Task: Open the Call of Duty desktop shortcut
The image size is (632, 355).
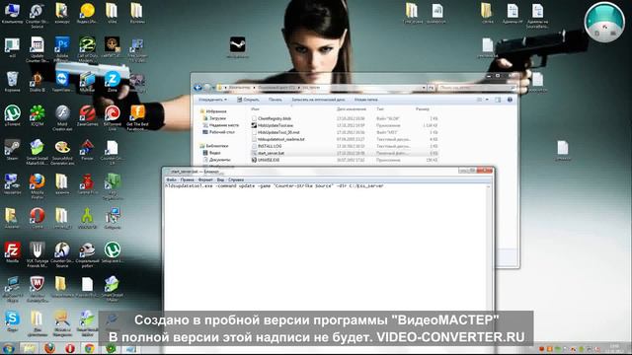Action: click(87, 47)
